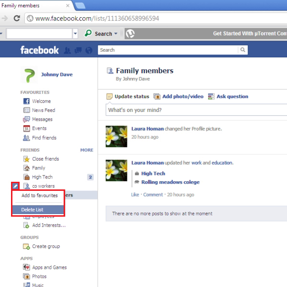Image resolution: width=287 pixels, height=287 pixels.
Task: Click the Photos app icon
Action: point(26,276)
